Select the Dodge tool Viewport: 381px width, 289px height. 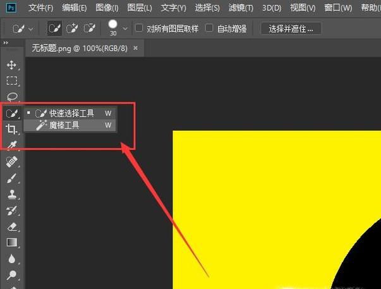[x=11, y=275]
